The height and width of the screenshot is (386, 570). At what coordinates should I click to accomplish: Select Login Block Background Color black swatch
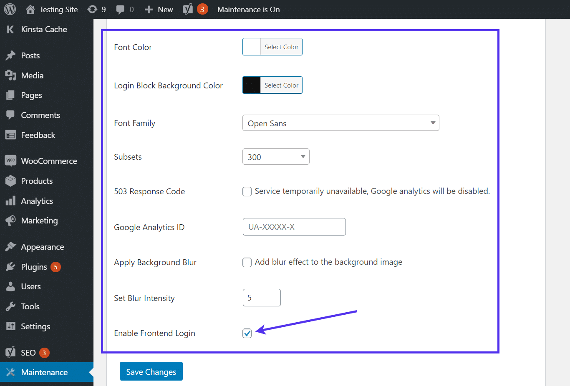tap(252, 85)
